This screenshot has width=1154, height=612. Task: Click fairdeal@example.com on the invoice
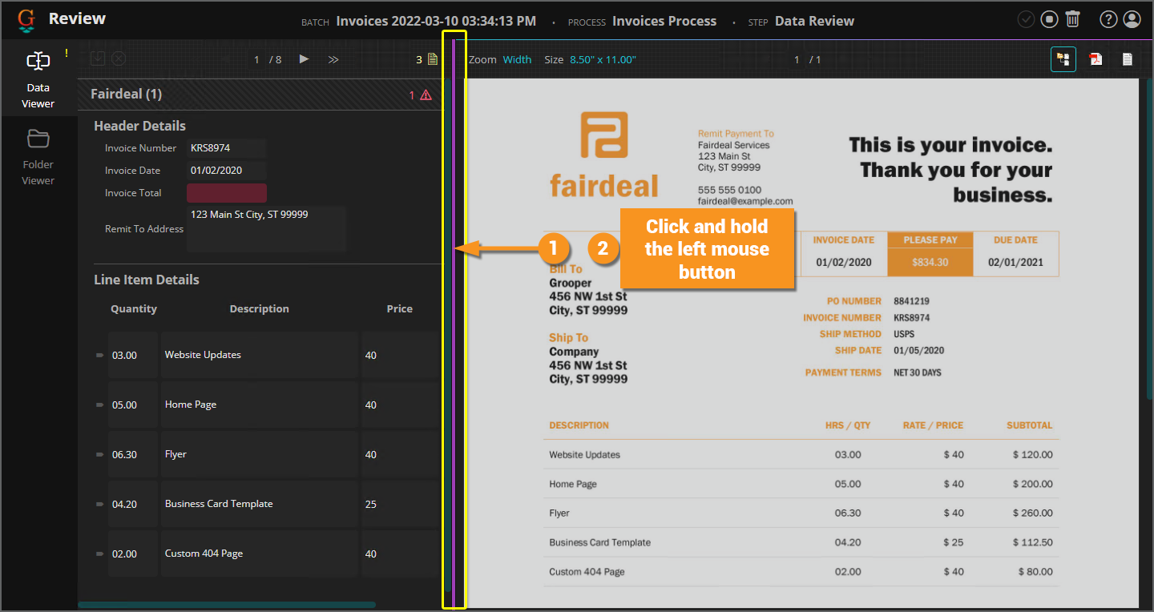click(745, 202)
